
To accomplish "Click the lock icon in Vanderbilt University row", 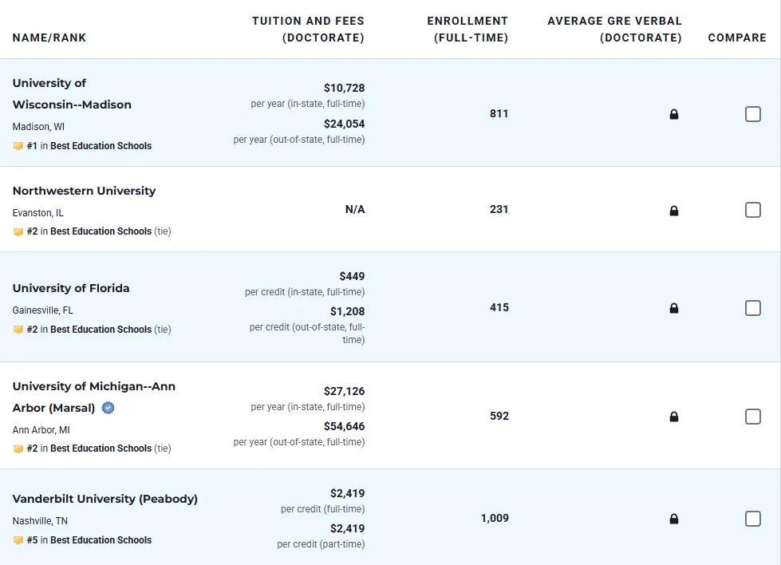I will click(x=674, y=519).
